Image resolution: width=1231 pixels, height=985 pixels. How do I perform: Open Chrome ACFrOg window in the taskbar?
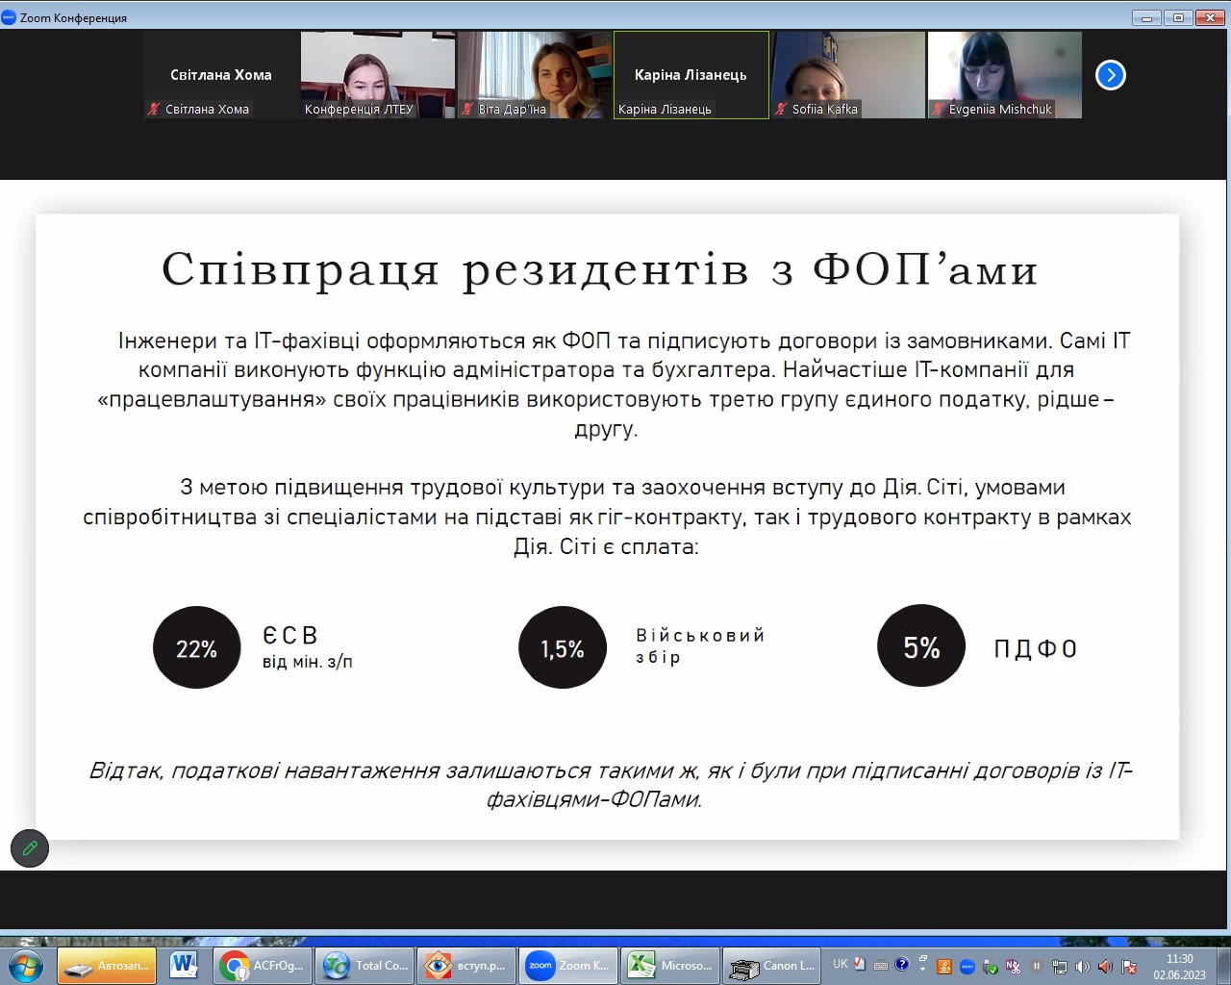(262, 965)
